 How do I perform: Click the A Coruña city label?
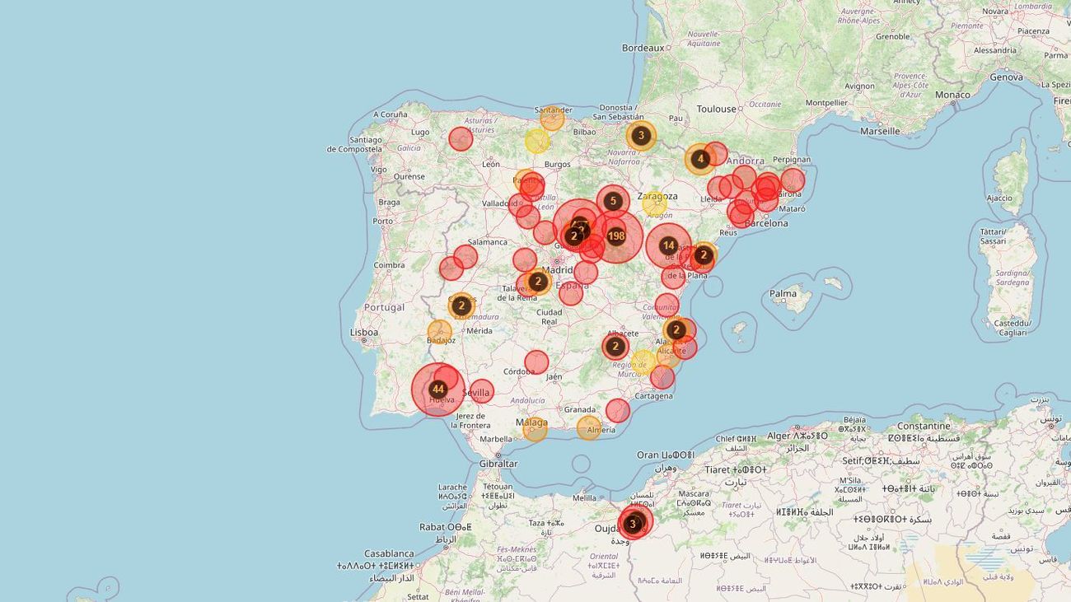click(390, 114)
